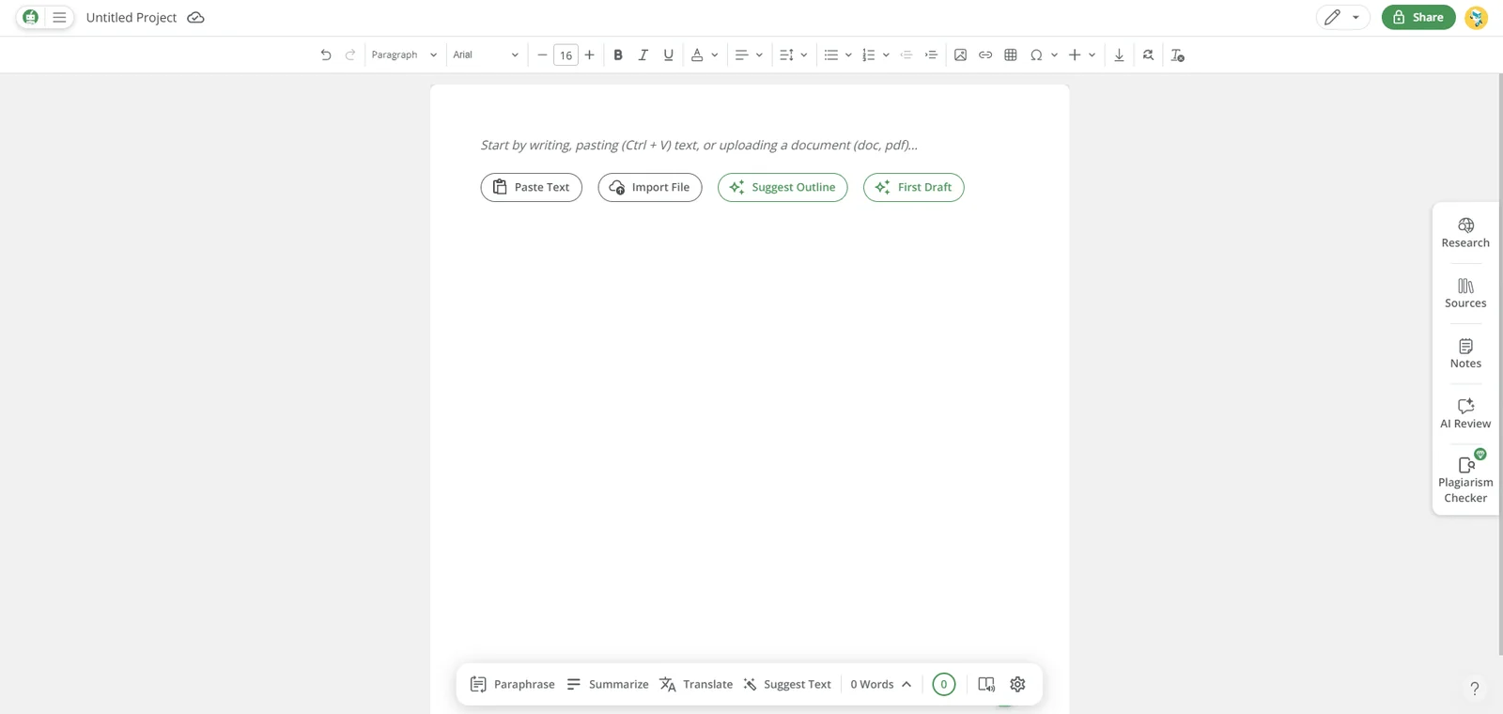Increase font size with the plus button

pos(589,55)
